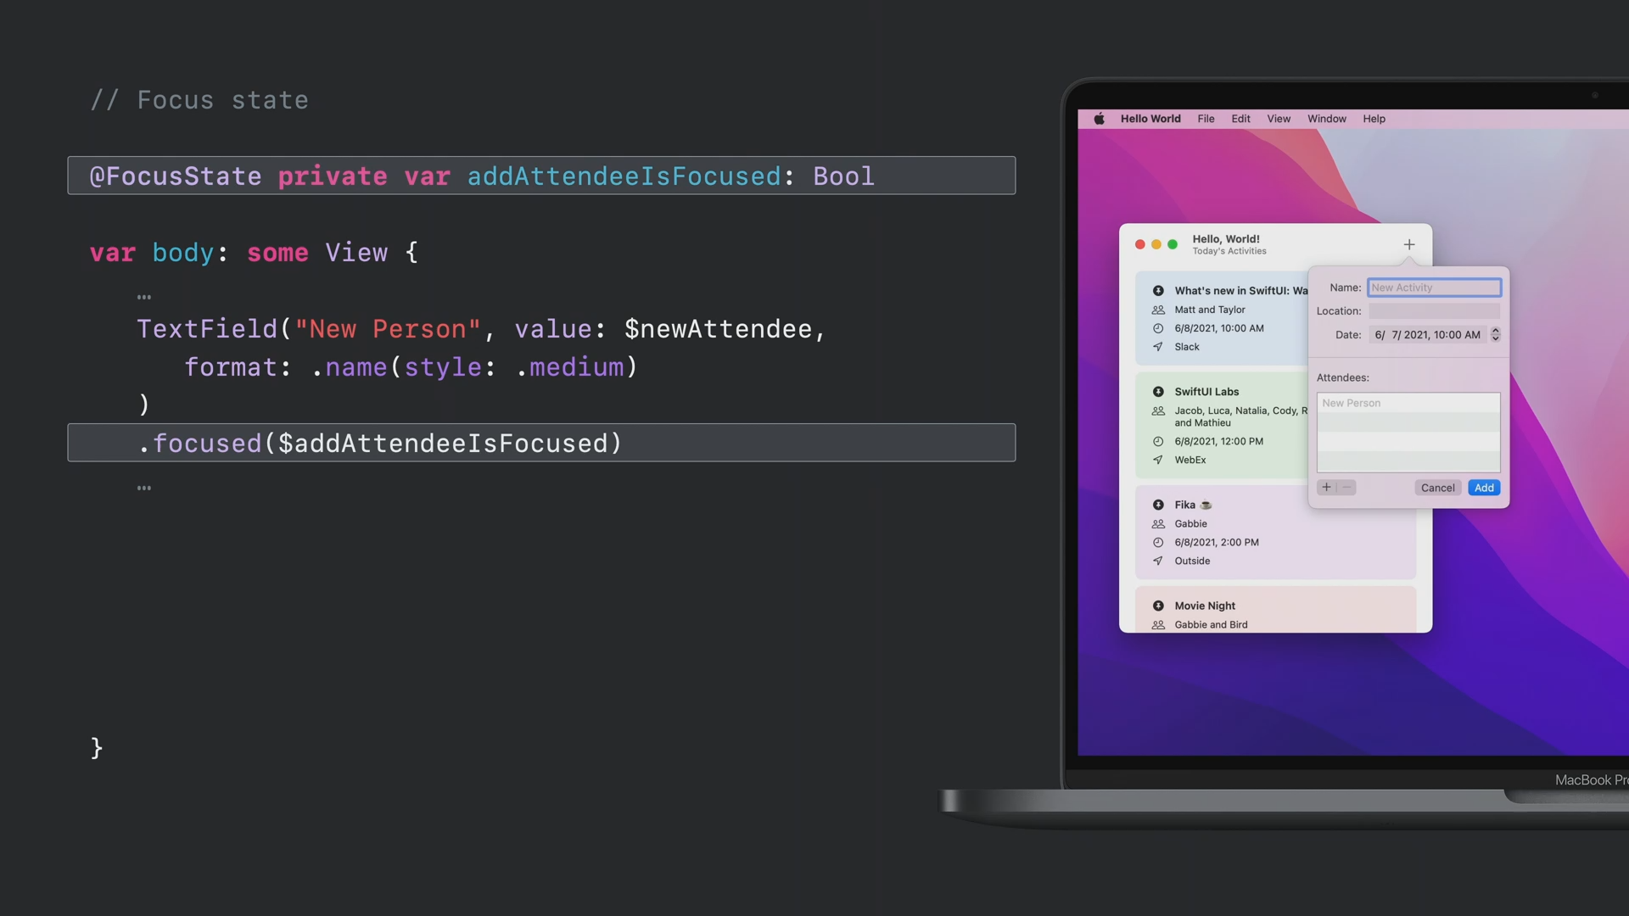
Task: Click pin icon on SwiftUI Labs card
Action: 1158,392
